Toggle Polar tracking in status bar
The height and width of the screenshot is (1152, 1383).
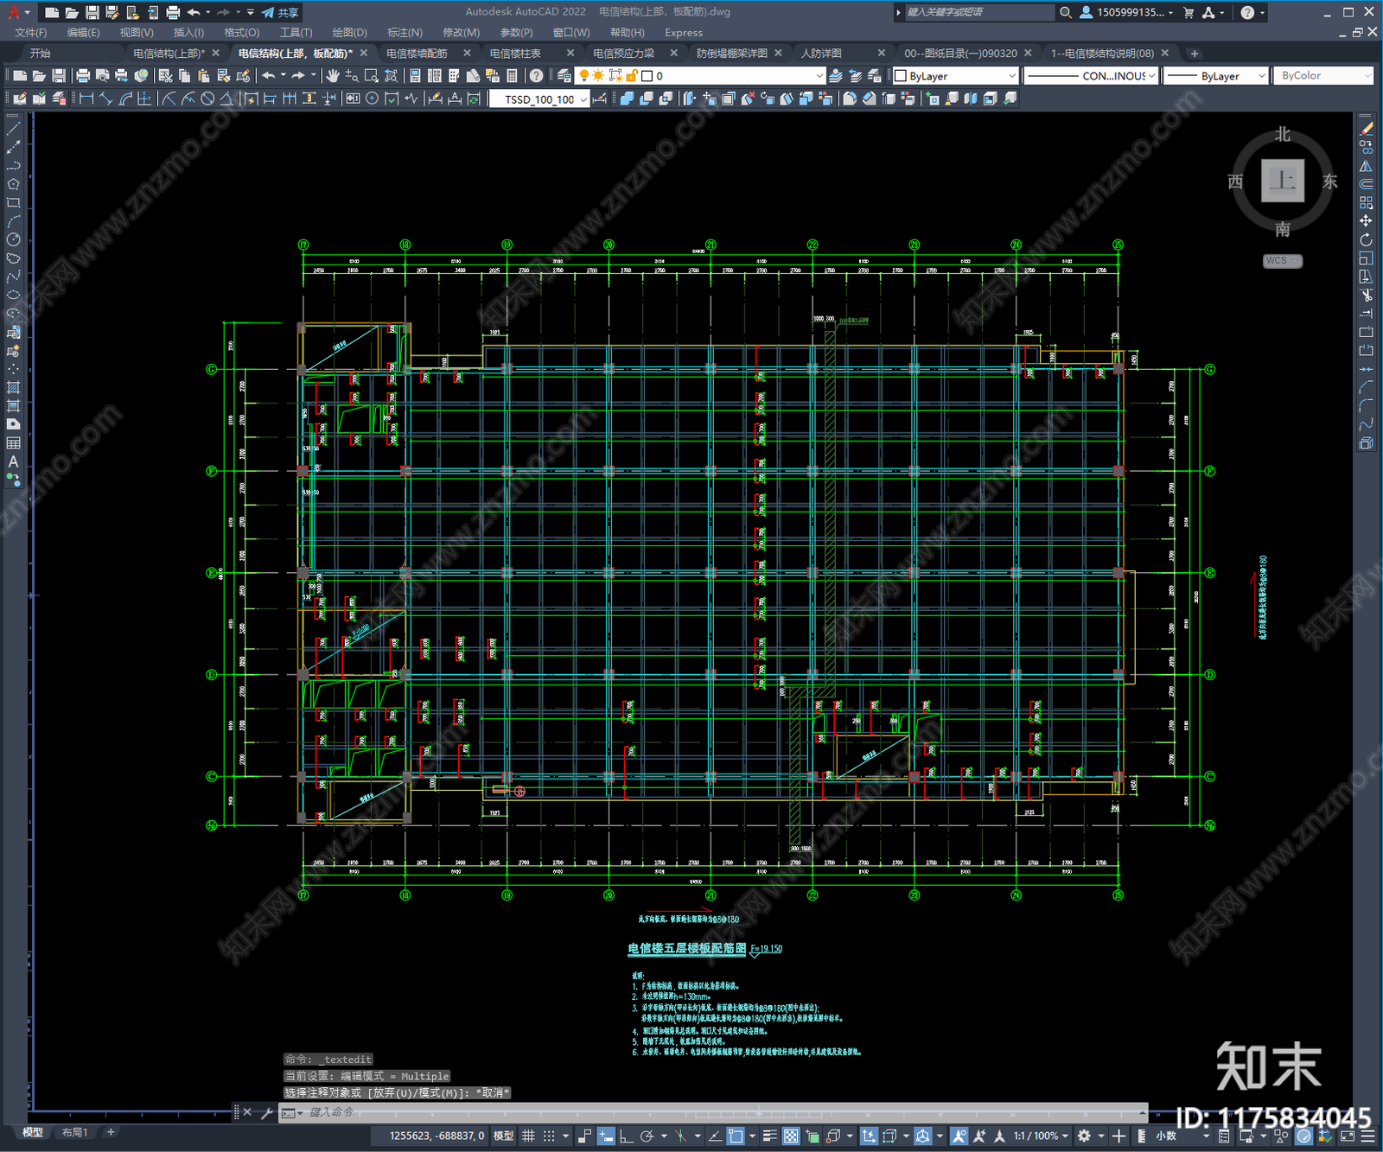pyautogui.click(x=647, y=1136)
